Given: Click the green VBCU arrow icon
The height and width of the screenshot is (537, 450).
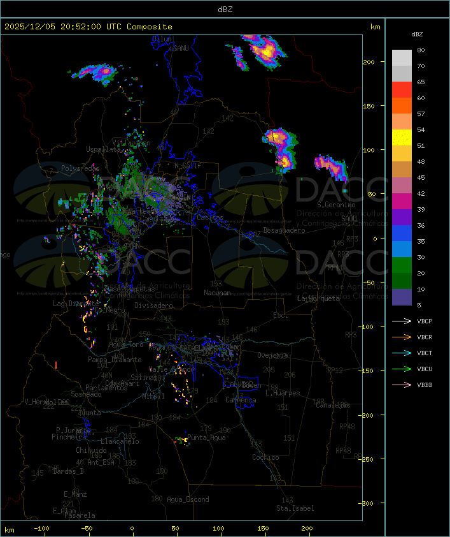Looking at the screenshot, I should click(402, 369).
